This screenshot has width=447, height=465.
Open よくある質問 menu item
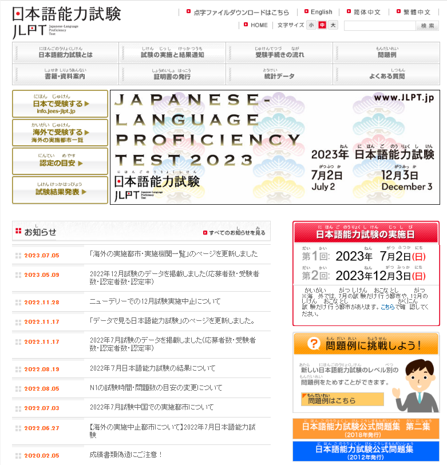pyautogui.click(x=387, y=74)
